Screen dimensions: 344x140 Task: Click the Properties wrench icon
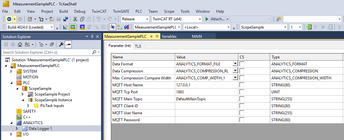click(61, 44)
